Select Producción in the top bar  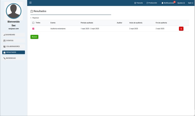[x=152, y=3]
